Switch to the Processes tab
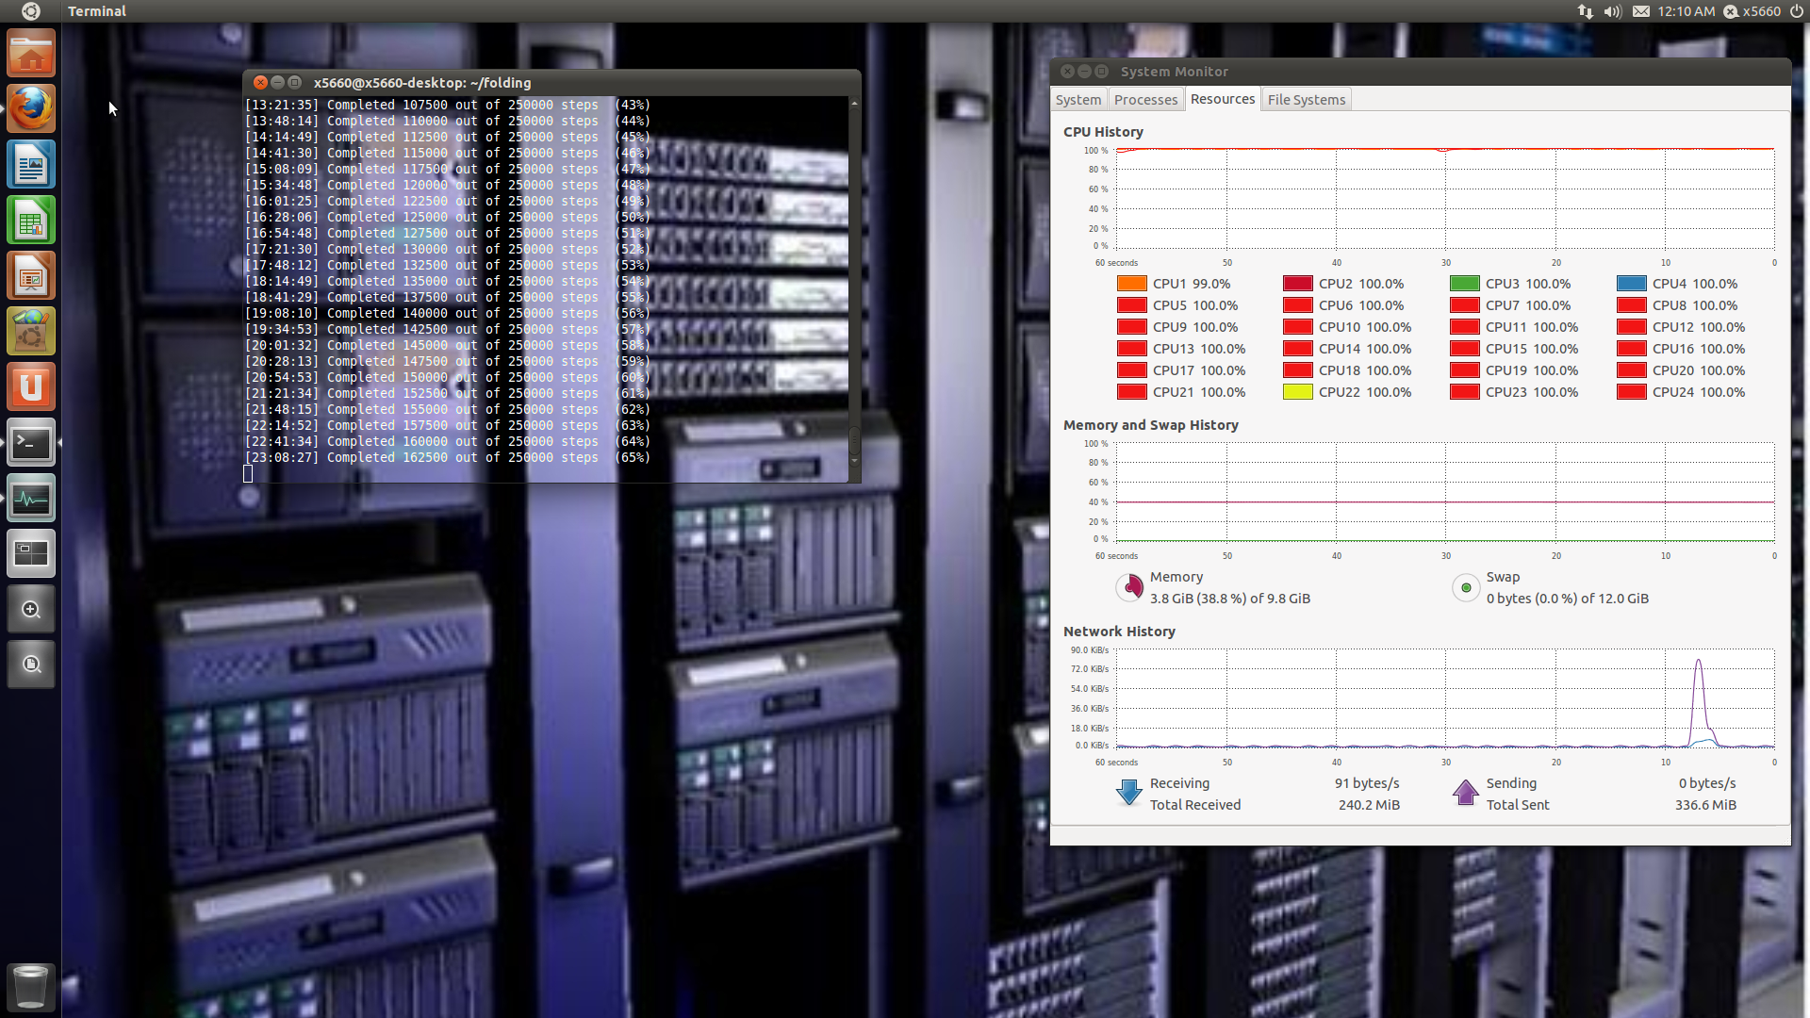The image size is (1810, 1018). (x=1145, y=100)
